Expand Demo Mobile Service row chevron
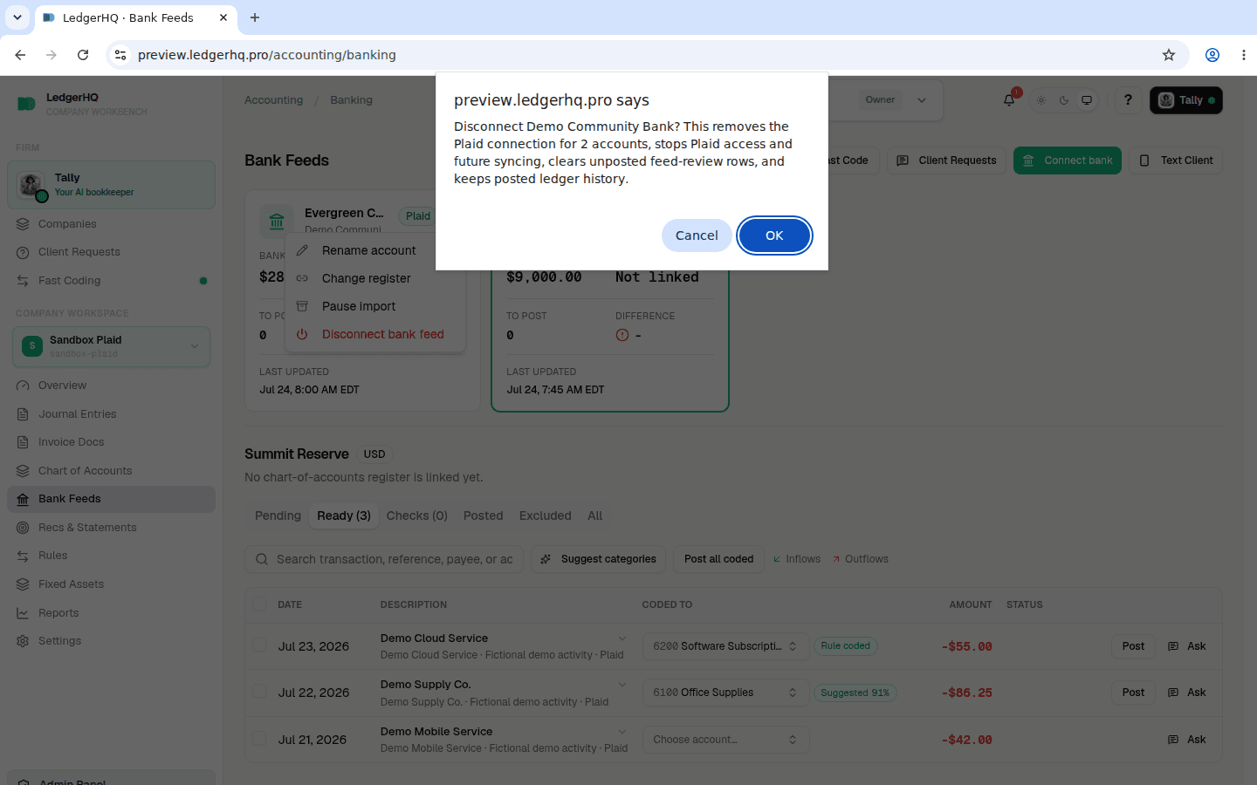This screenshot has width=1257, height=785. 622,732
